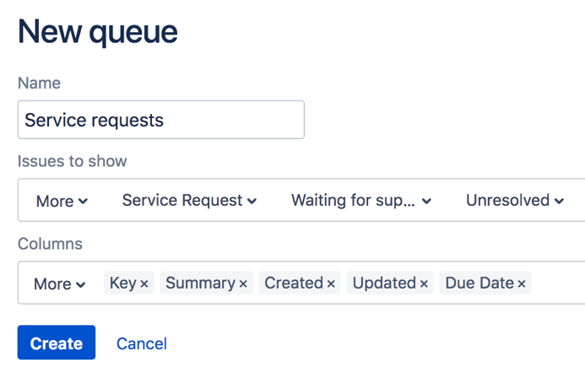Click empty space in Columns field

coord(557,284)
